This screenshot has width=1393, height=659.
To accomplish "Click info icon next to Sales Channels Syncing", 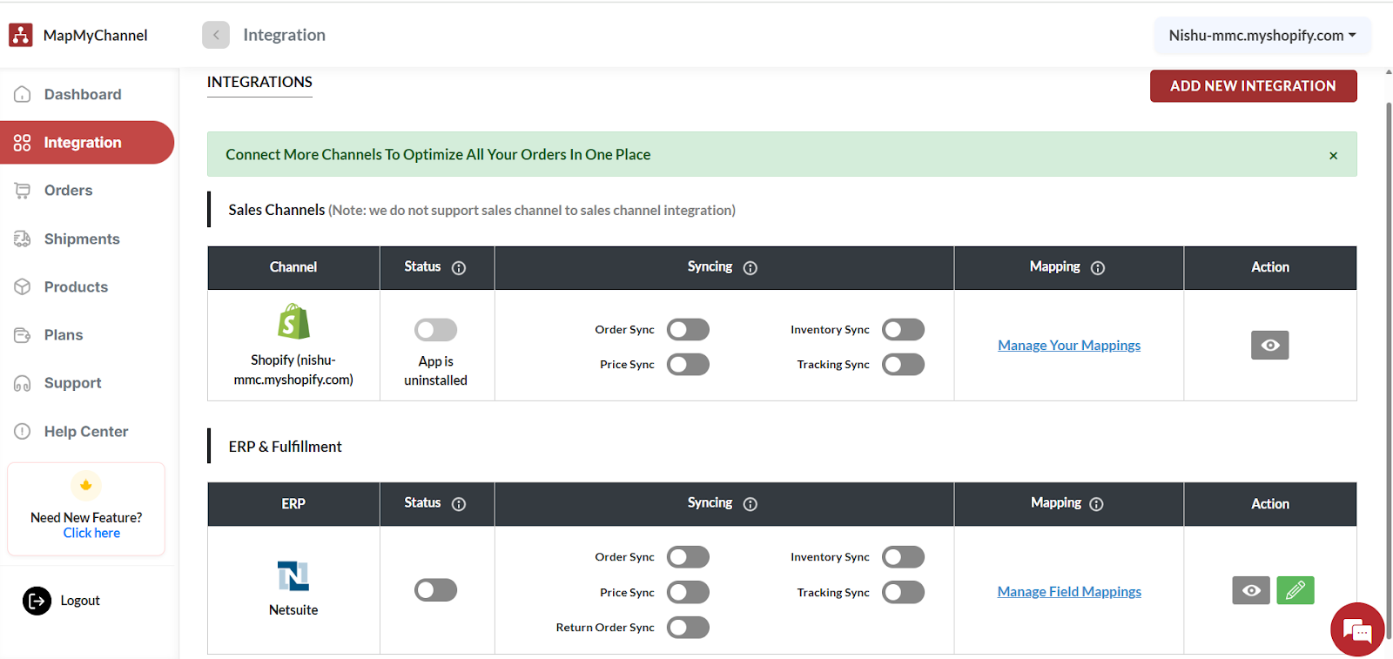I will [750, 268].
